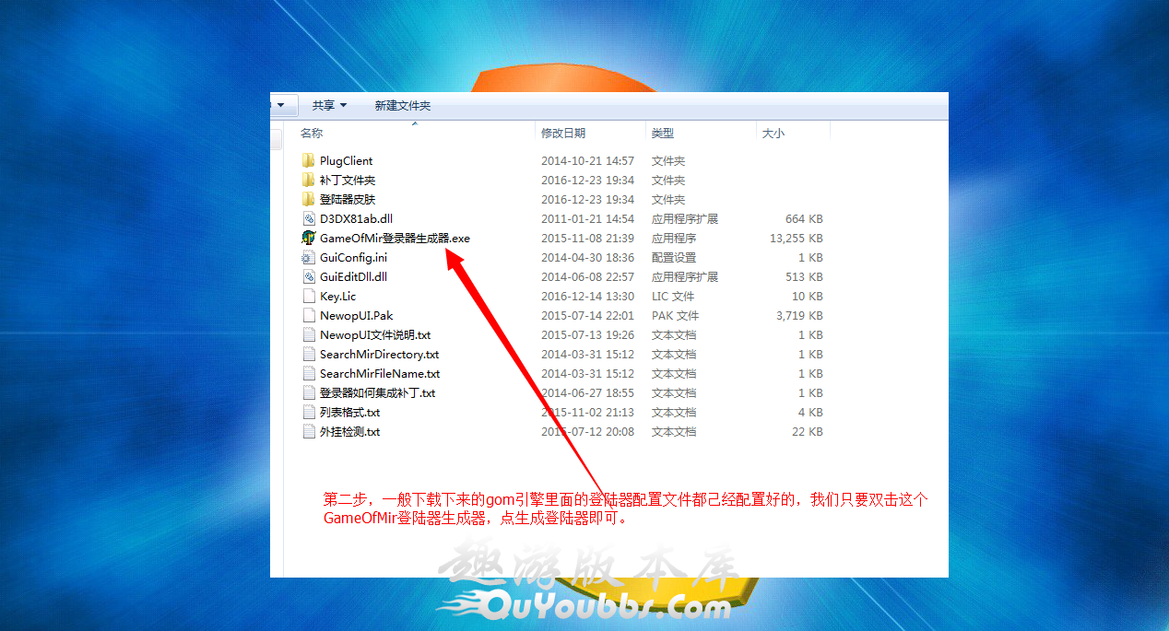Select the 外挂检测.txt file name
The width and height of the screenshot is (1169, 631).
tap(349, 432)
